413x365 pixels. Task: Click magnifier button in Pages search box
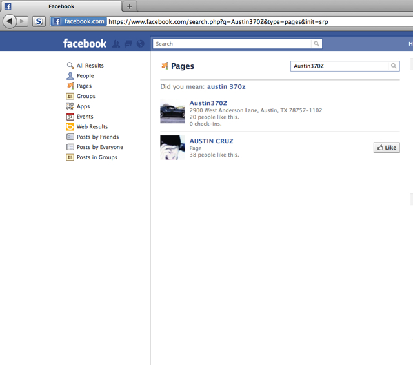[394, 66]
